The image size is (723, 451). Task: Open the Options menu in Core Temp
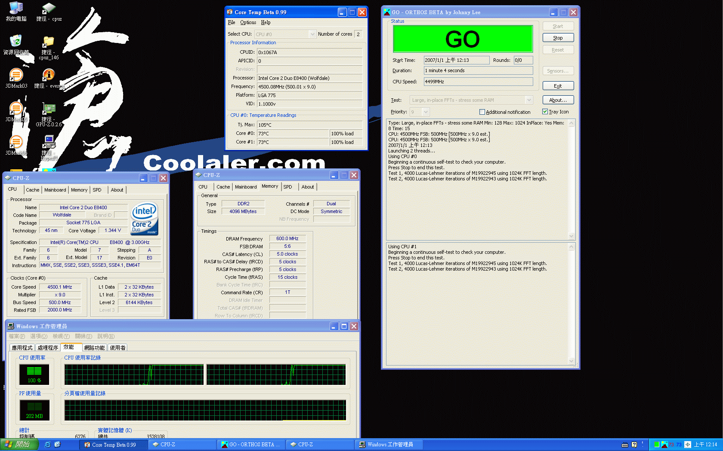click(248, 22)
